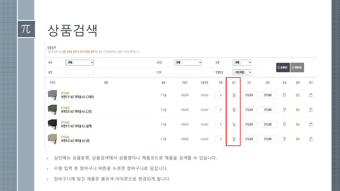The height and width of the screenshot is (191, 340).
Task: Open product 부앤오프 IGT 테이블 4.5 (탄)
Action: 75,141
